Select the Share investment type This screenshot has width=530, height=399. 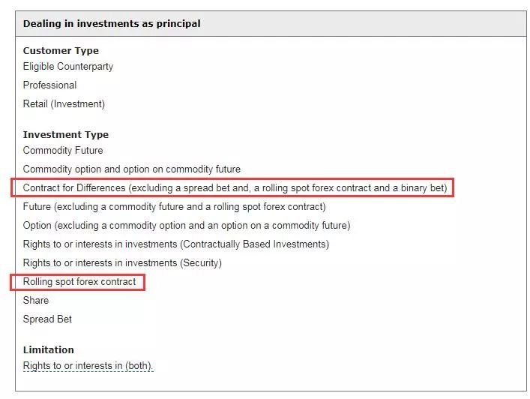pyautogui.click(x=36, y=301)
